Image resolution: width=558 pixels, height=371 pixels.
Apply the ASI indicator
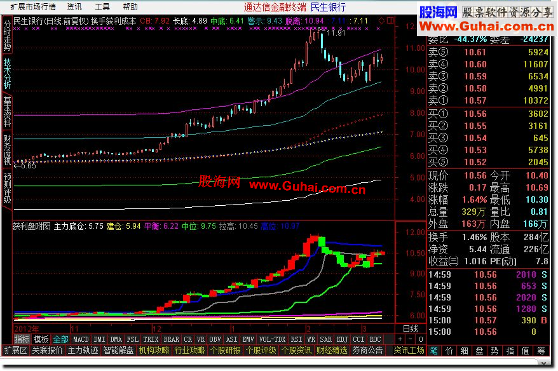pyautogui.click(x=232, y=339)
